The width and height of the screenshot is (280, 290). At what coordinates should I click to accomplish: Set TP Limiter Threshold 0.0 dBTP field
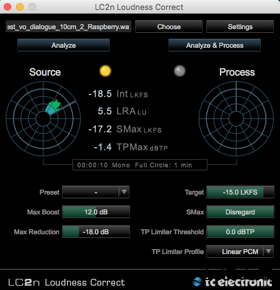click(x=240, y=232)
